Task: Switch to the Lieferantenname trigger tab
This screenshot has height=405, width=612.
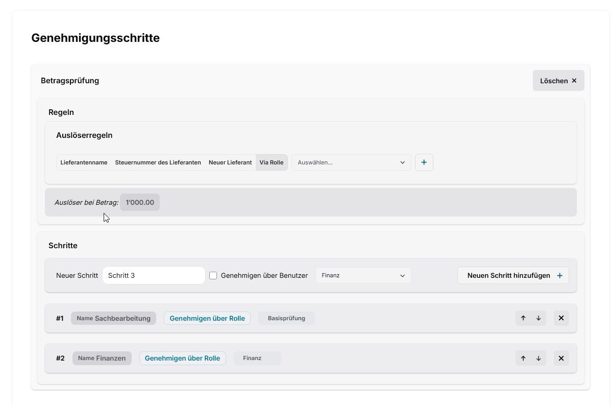Action: [84, 162]
